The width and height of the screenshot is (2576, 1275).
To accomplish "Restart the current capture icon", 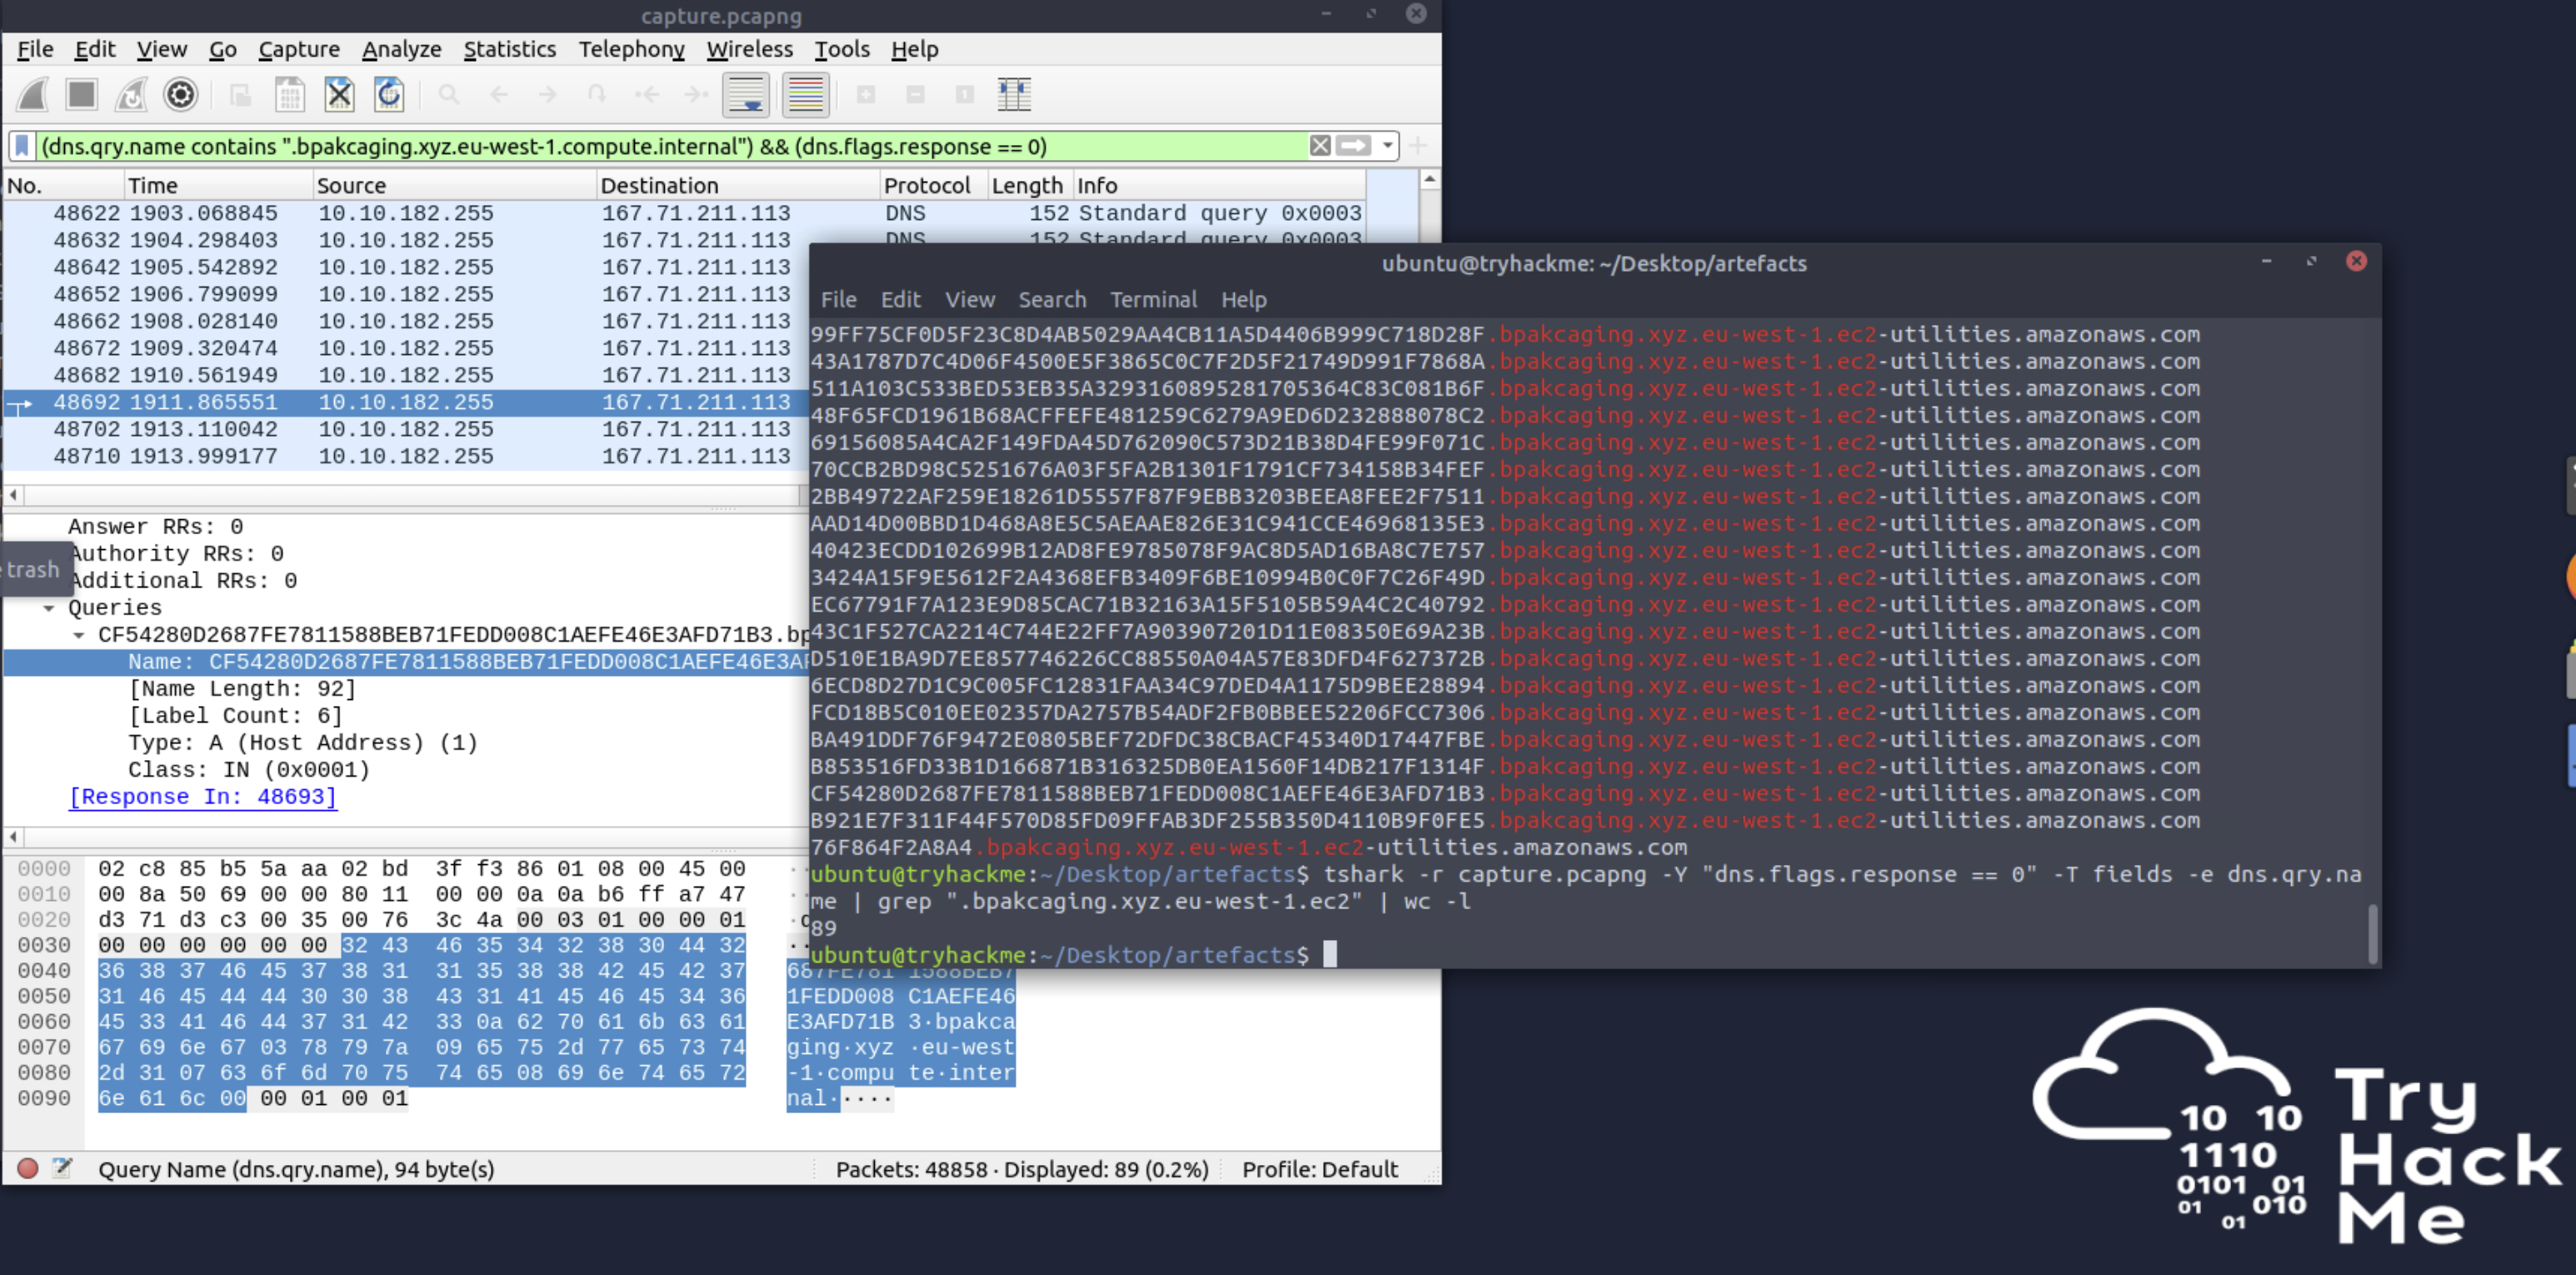I will coord(131,95).
